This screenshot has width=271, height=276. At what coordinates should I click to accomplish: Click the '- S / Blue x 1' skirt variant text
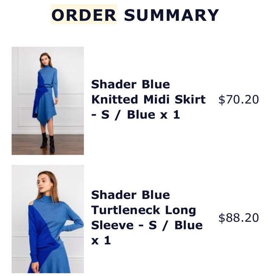pos(136,115)
